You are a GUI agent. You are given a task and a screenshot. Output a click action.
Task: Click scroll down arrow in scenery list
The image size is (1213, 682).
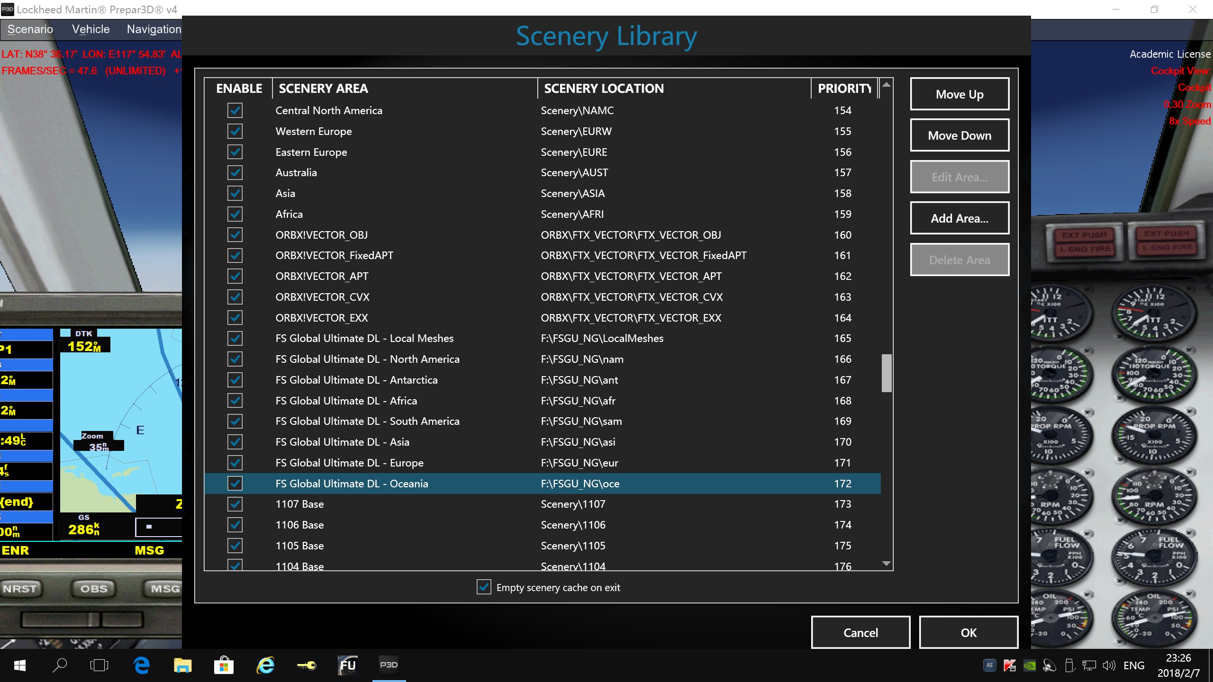click(887, 564)
